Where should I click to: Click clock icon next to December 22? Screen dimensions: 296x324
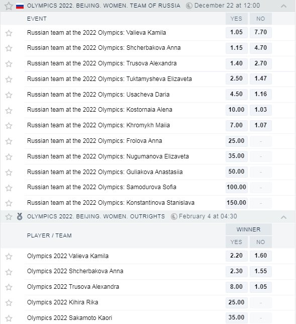(189, 6)
